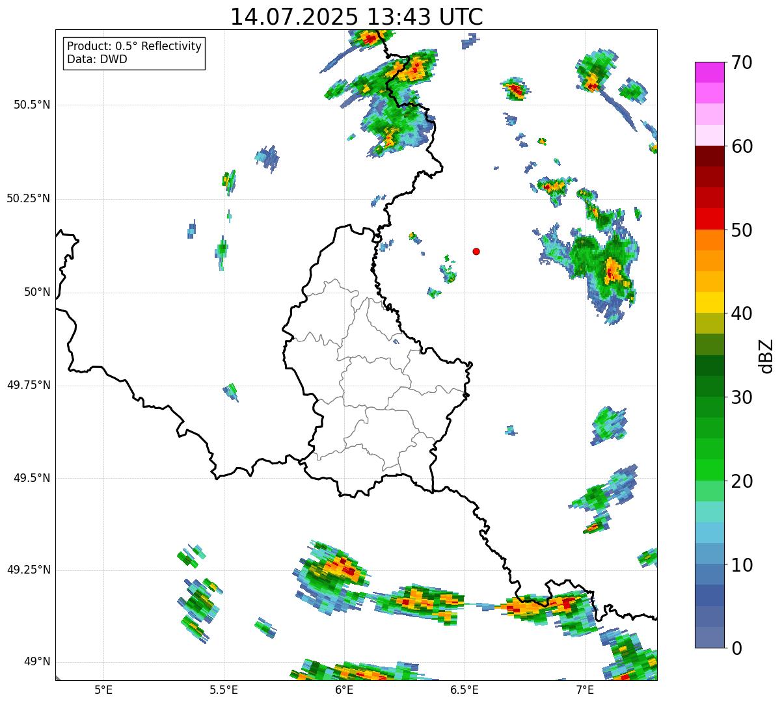
Task: Click the olive colorbar swatch just below 40
Action: tap(709, 323)
